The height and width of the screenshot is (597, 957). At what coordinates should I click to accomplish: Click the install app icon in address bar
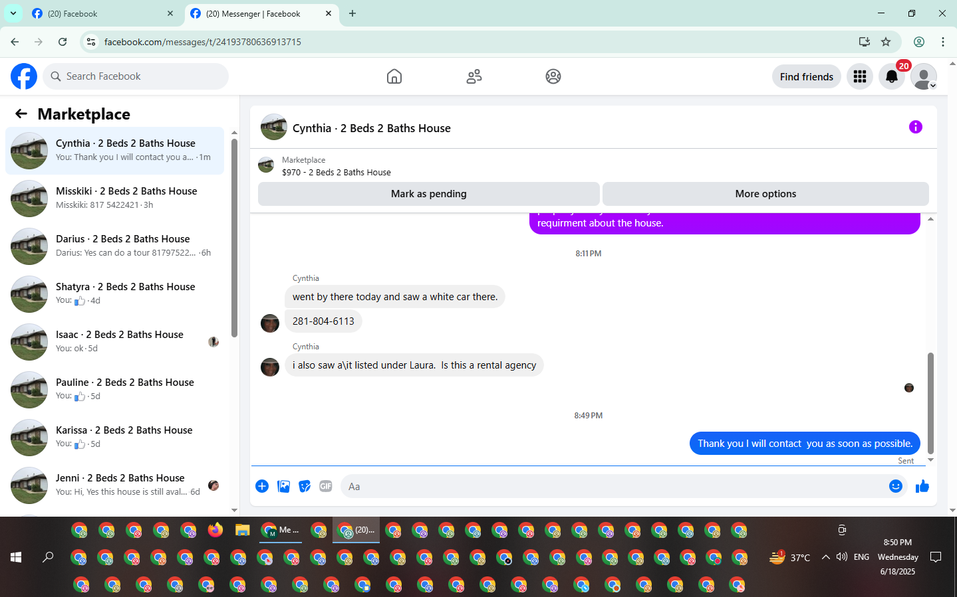865,42
